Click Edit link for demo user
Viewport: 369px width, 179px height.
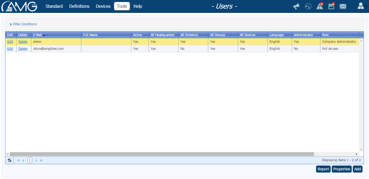10,42
